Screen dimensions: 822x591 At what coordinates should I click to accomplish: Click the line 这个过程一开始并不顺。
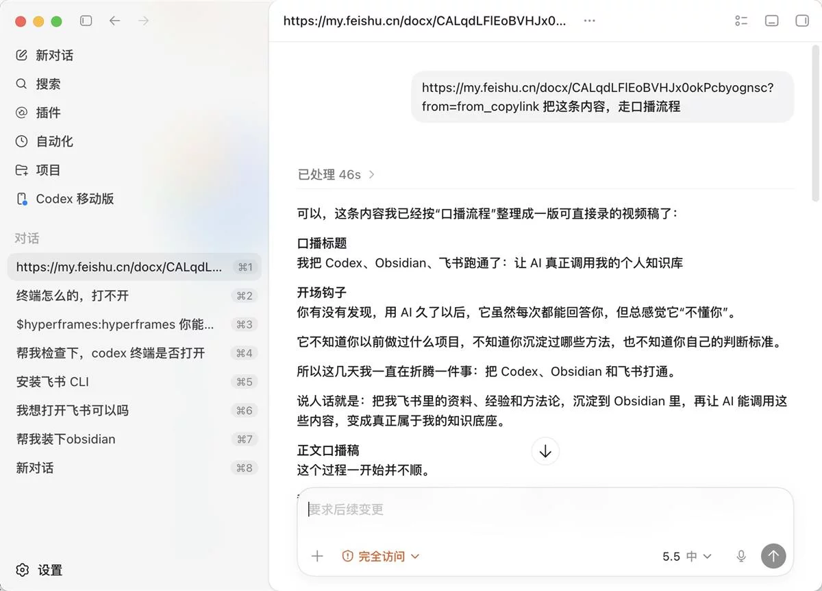coord(363,470)
